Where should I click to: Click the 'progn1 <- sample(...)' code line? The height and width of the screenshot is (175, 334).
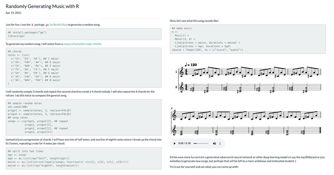(39, 110)
